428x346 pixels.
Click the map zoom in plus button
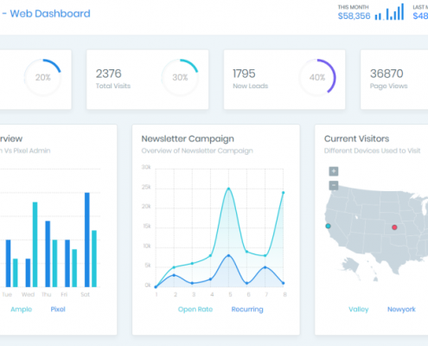[x=334, y=171]
